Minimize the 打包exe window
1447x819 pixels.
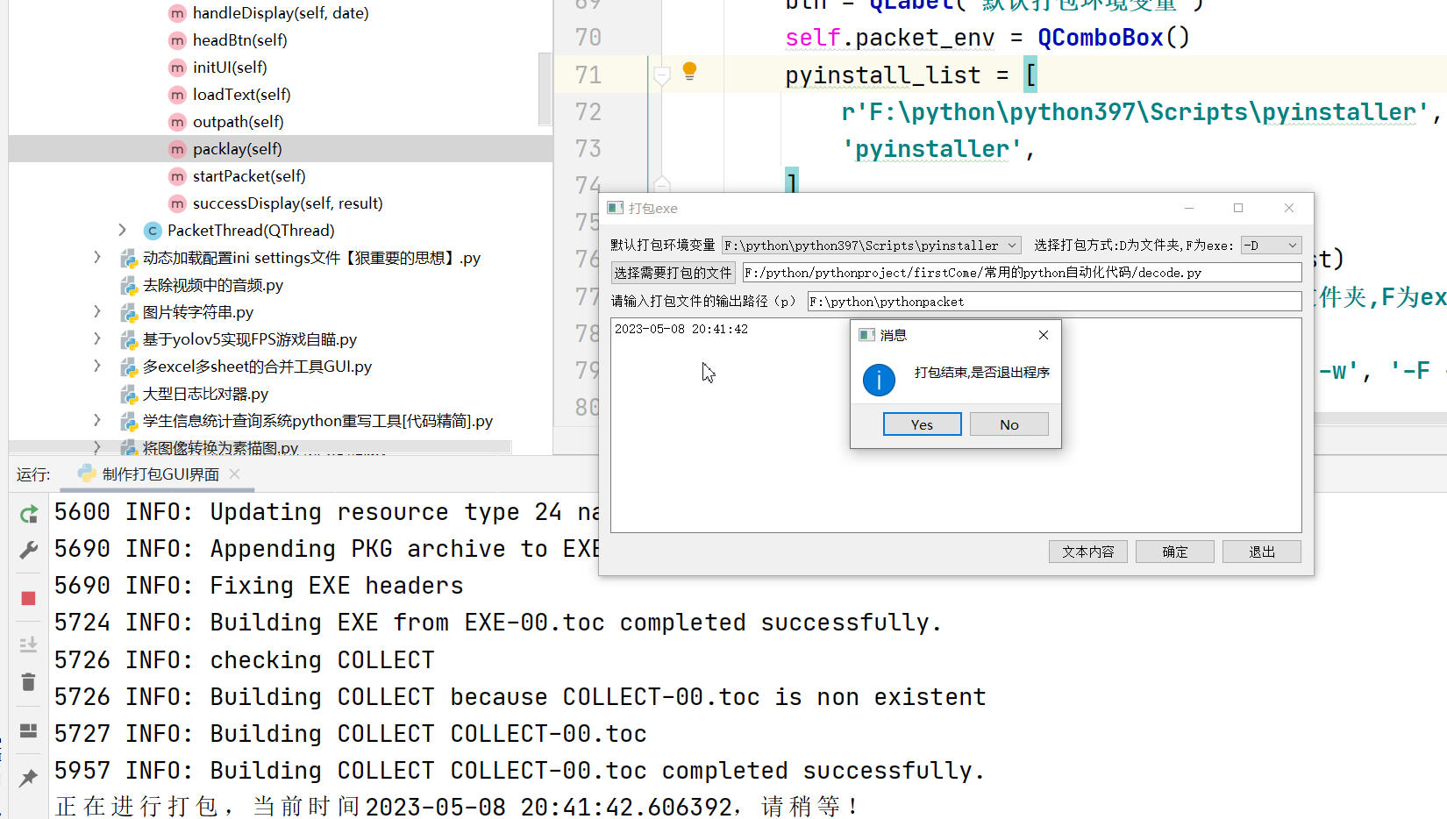coord(1189,209)
